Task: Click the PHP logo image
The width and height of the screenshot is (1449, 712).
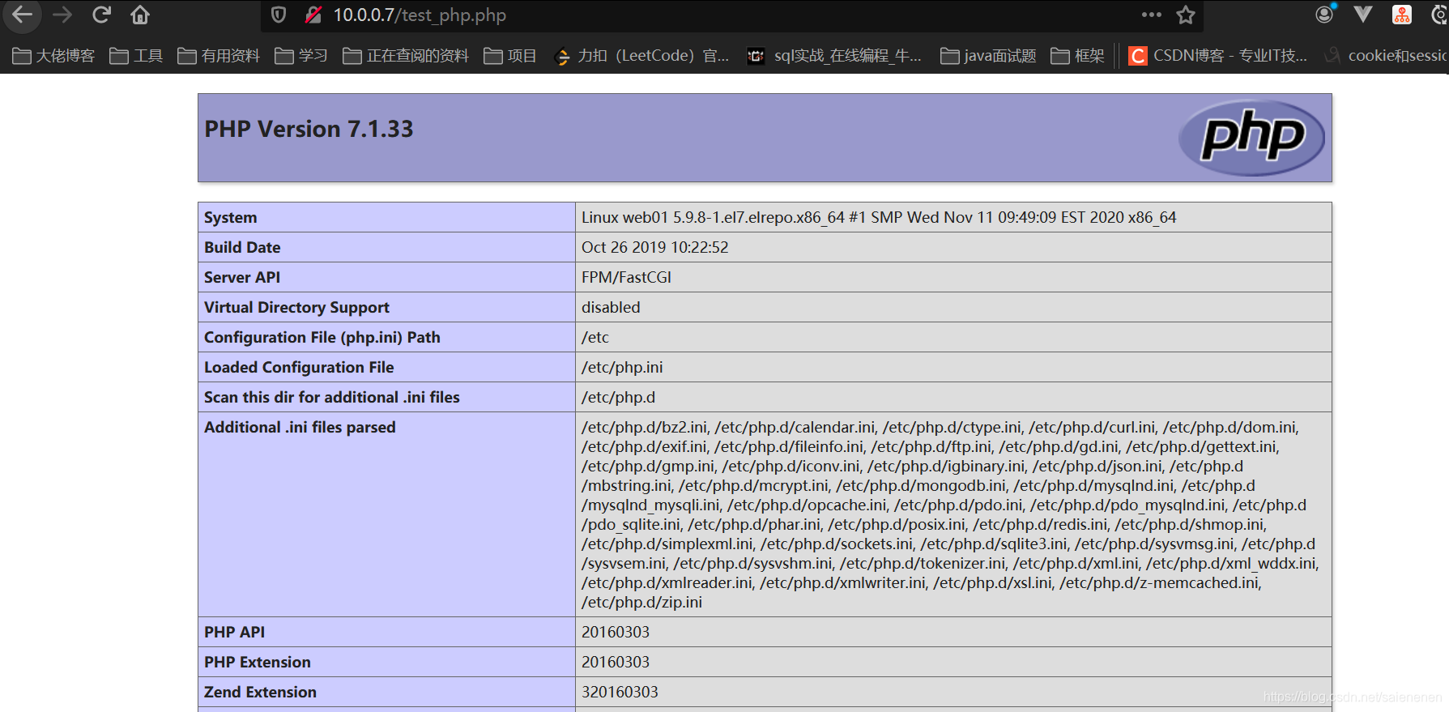Action: pyautogui.click(x=1251, y=138)
